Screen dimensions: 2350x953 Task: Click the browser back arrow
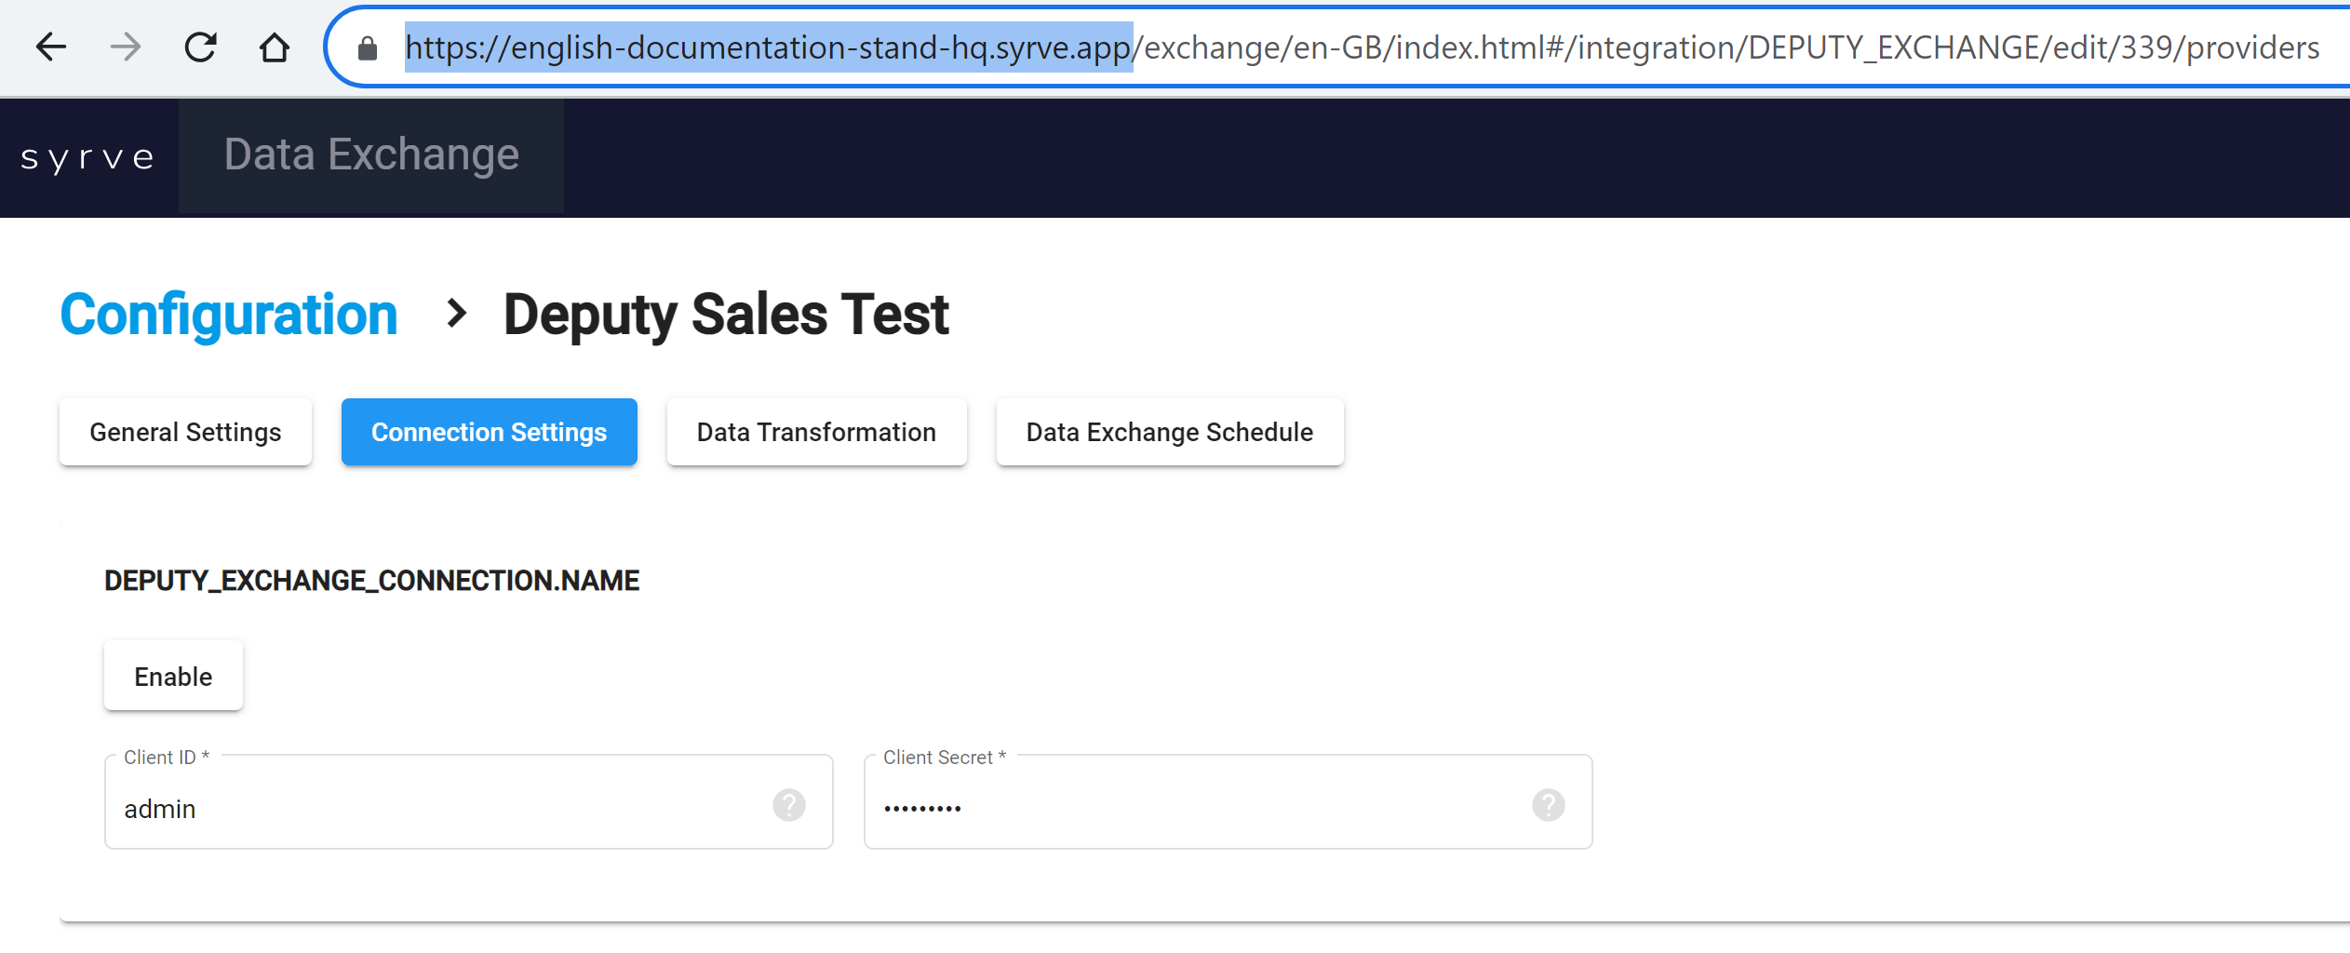[x=51, y=47]
